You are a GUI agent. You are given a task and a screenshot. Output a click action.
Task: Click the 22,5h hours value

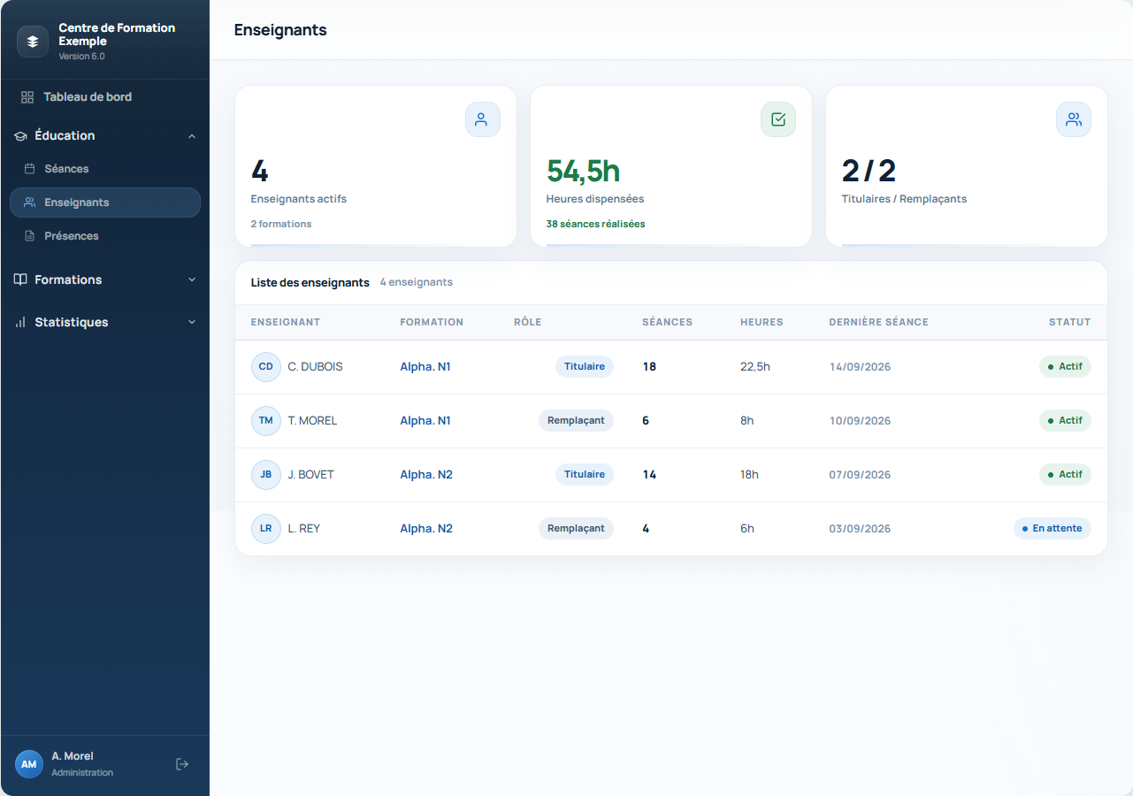pyautogui.click(x=755, y=367)
